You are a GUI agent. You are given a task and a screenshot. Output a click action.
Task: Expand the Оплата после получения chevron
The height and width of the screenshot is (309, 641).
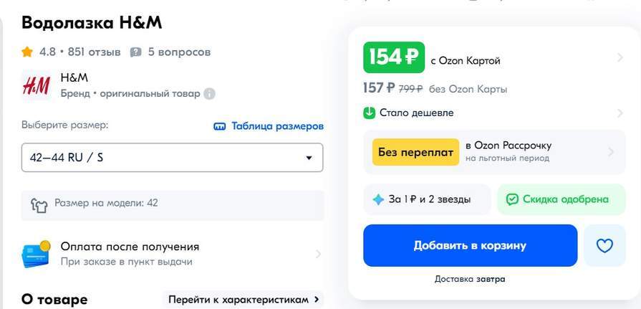tap(318, 255)
